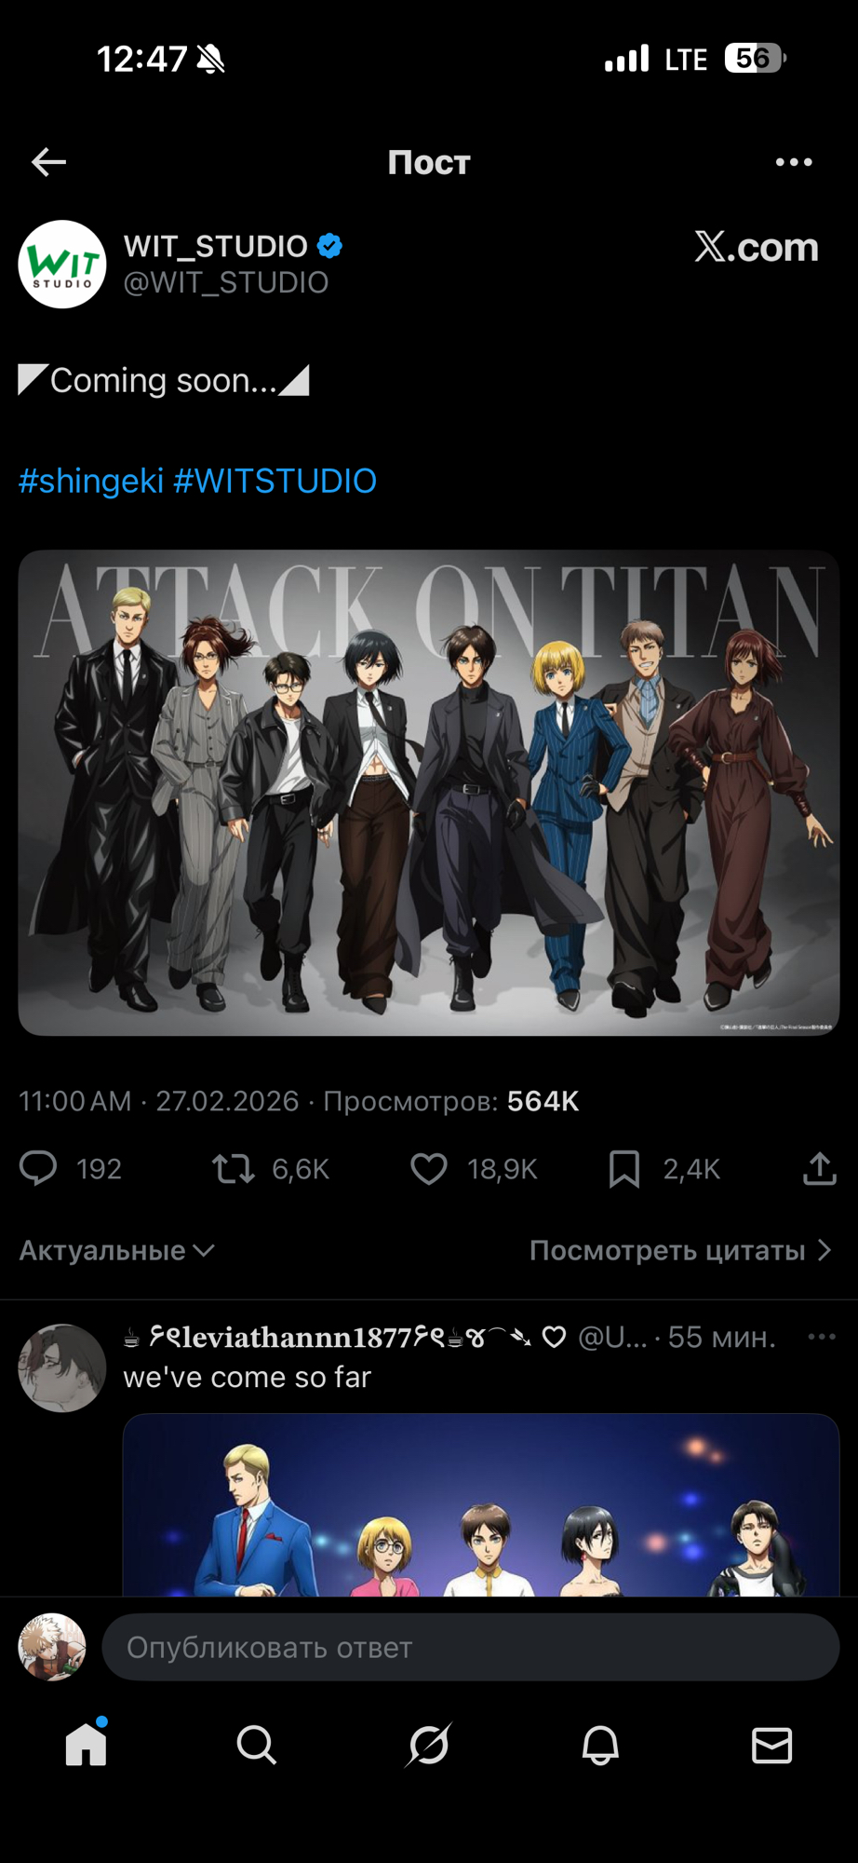Open direct messages envelope icon
The image size is (858, 1863).
click(x=771, y=1745)
